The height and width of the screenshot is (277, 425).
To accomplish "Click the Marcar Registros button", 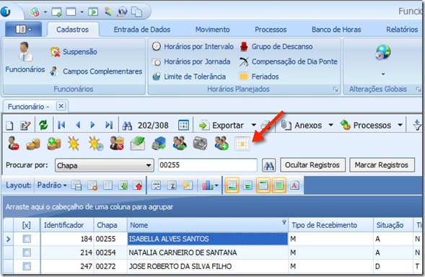I will (382, 165).
